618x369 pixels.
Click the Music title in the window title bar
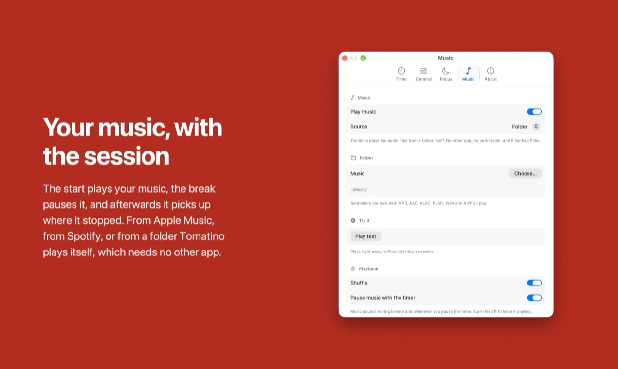click(x=445, y=58)
